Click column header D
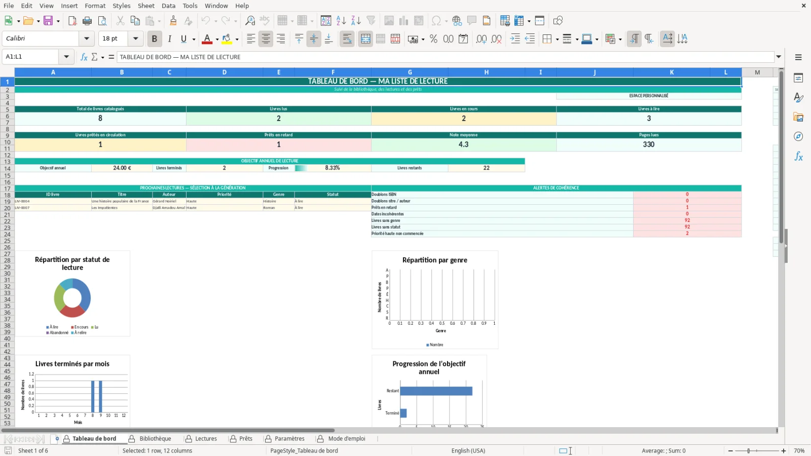Viewport: 811px width, 456px height. [224, 72]
